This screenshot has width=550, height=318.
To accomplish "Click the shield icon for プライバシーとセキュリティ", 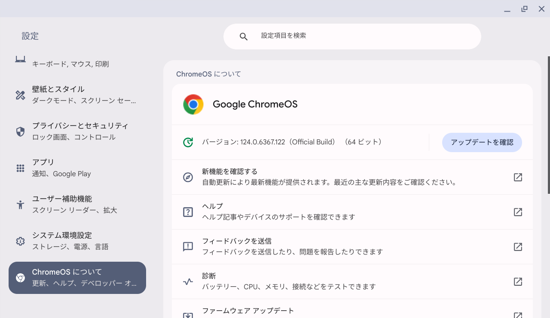I will (x=20, y=131).
